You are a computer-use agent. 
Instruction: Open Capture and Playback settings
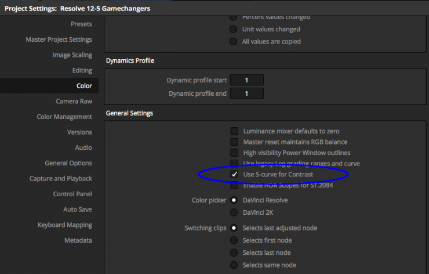pos(60,178)
